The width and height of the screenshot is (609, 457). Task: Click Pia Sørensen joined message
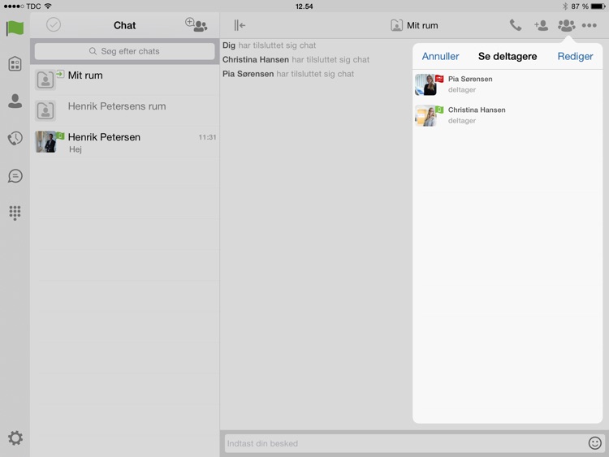(x=287, y=74)
